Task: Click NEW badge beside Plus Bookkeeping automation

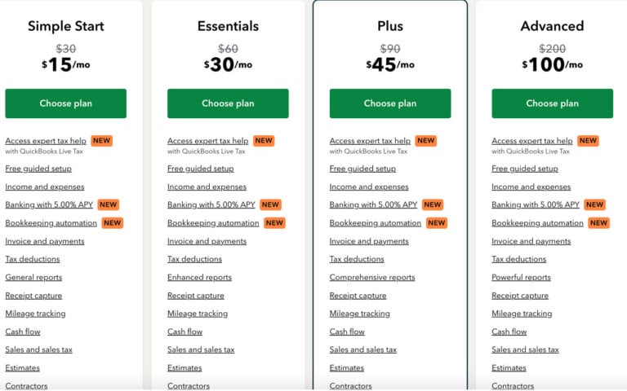Action: click(x=436, y=223)
